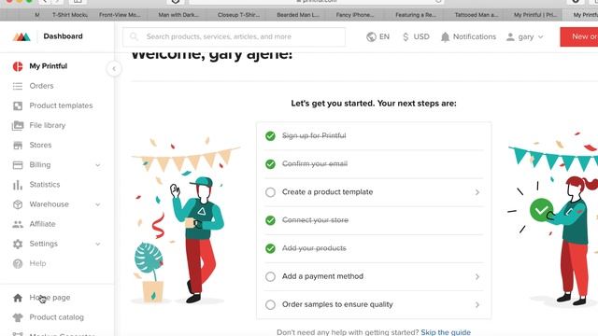The image size is (598, 336).
Task: Click the user profile icon
Action: point(510,37)
